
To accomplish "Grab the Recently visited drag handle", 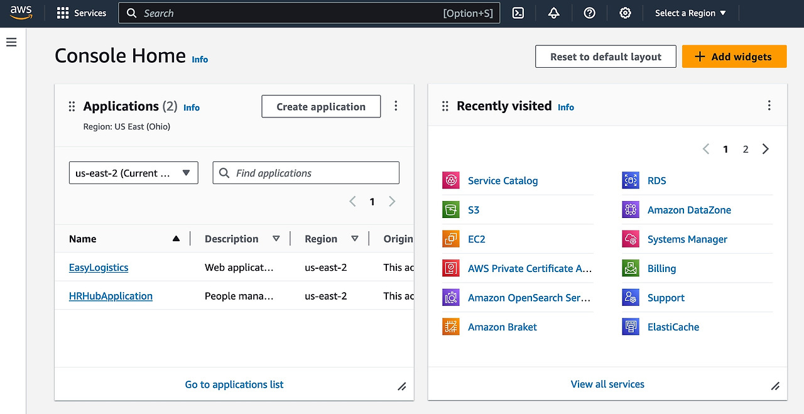I will click(x=445, y=106).
